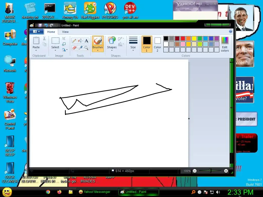Open the Shape outline dropdown
The image size is (263, 197).
(x=121, y=39)
